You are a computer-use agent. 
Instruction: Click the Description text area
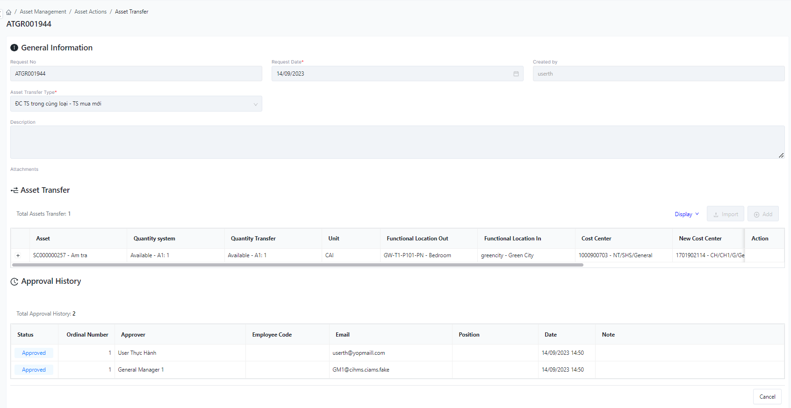click(x=397, y=142)
